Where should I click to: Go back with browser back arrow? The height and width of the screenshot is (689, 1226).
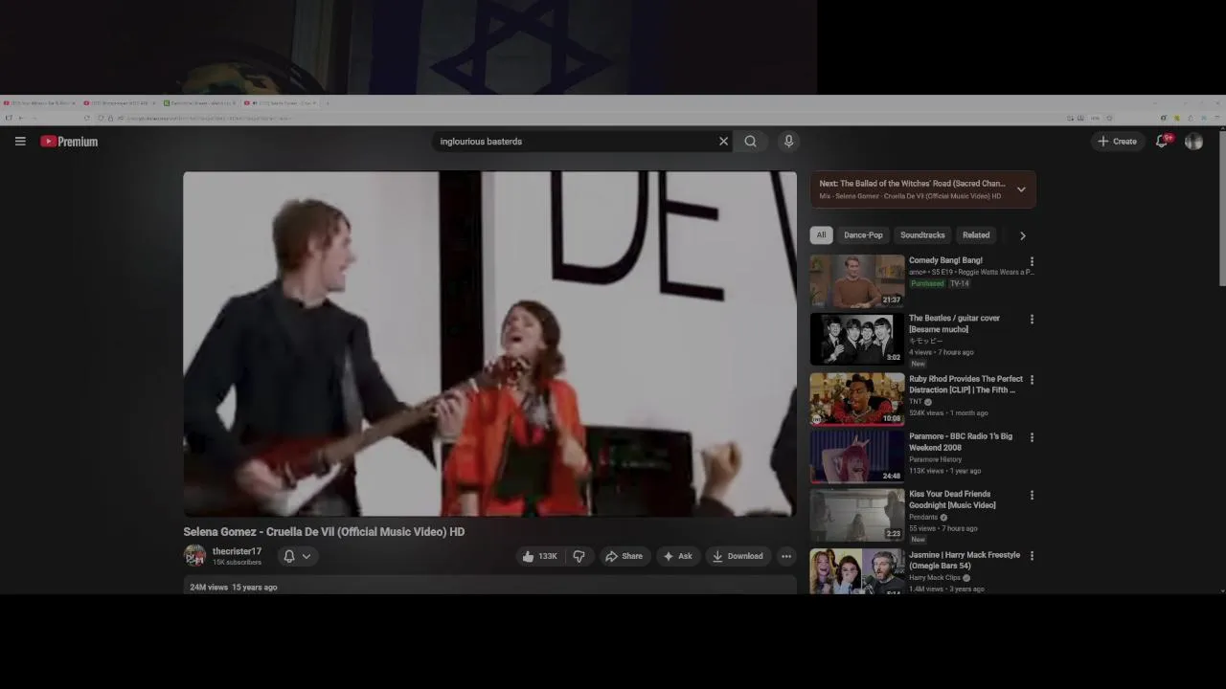click(20, 118)
